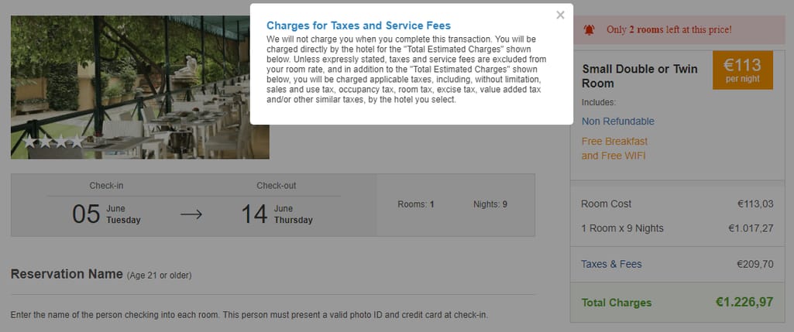This screenshot has width=794, height=332.
Task: Close the Taxes and Service Fees popup
Action: [x=560, y=15]
